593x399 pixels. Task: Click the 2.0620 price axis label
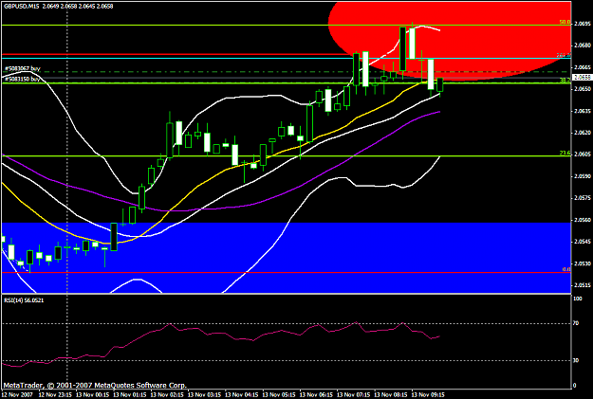click(x=582, y=133)
